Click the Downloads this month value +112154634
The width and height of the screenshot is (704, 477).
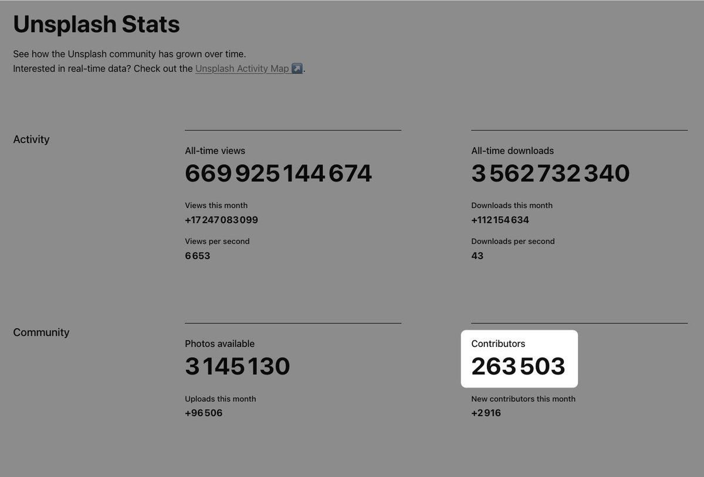click(500, 220)
